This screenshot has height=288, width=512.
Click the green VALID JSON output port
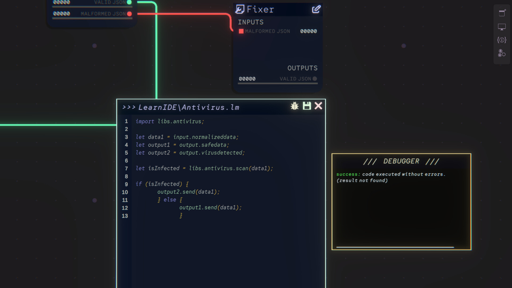pyautogui.click(x=130, y=2)
